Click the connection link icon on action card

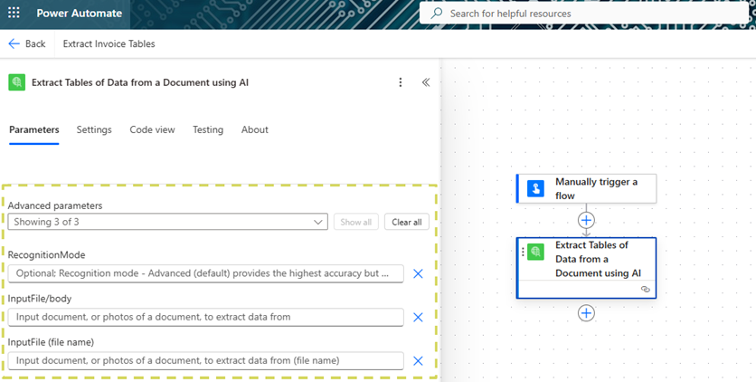pos(645,289)
